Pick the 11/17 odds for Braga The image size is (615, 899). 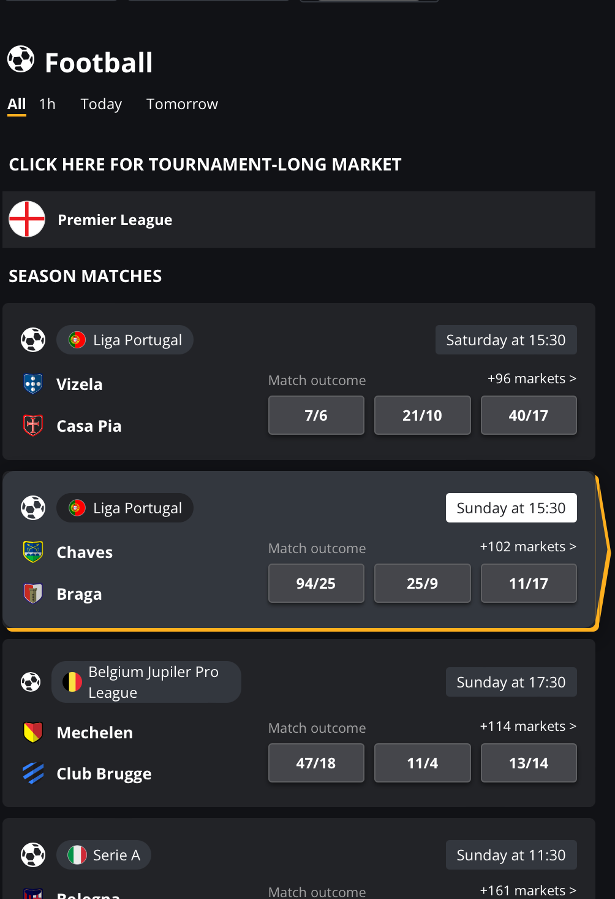529,583
